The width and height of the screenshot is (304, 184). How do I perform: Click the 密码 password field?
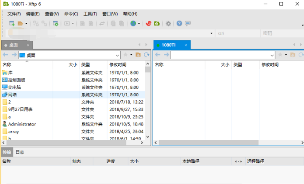coord(282,33)
